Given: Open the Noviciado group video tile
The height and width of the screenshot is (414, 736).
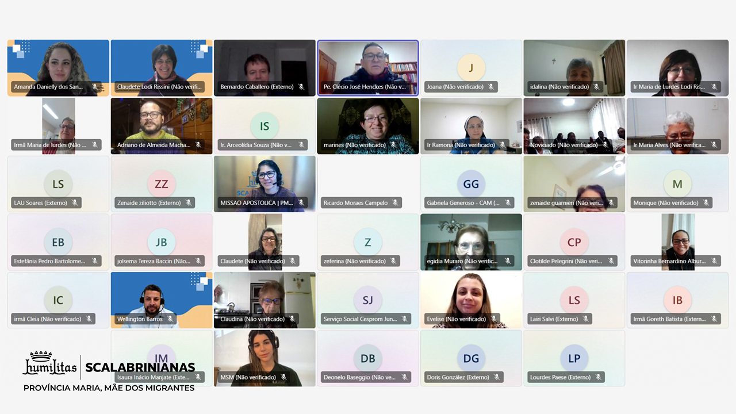Looking at the screenshot, I should (574, 126).
